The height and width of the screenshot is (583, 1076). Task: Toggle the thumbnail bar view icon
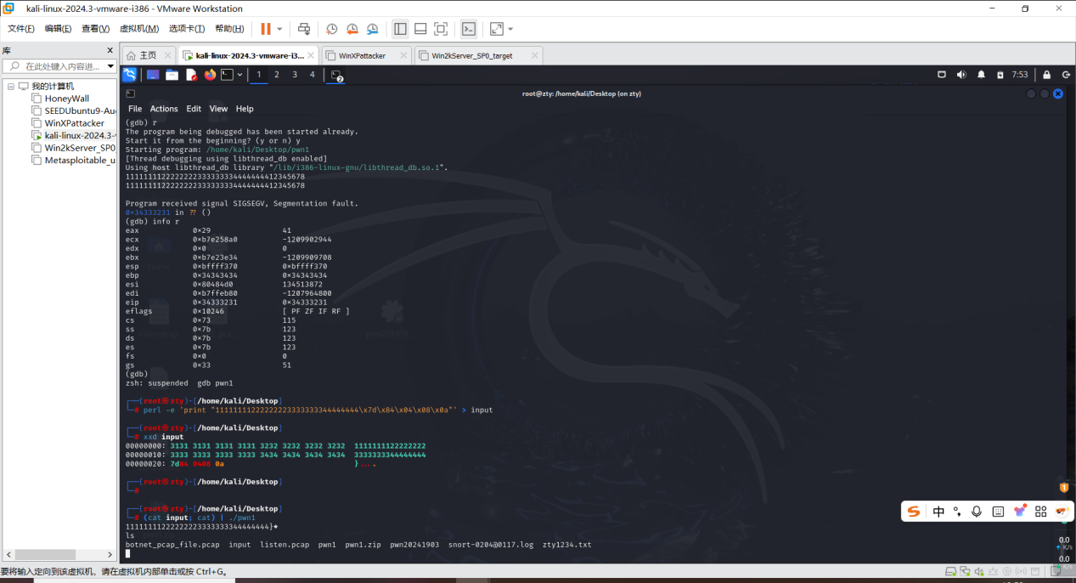click(420, 29)
